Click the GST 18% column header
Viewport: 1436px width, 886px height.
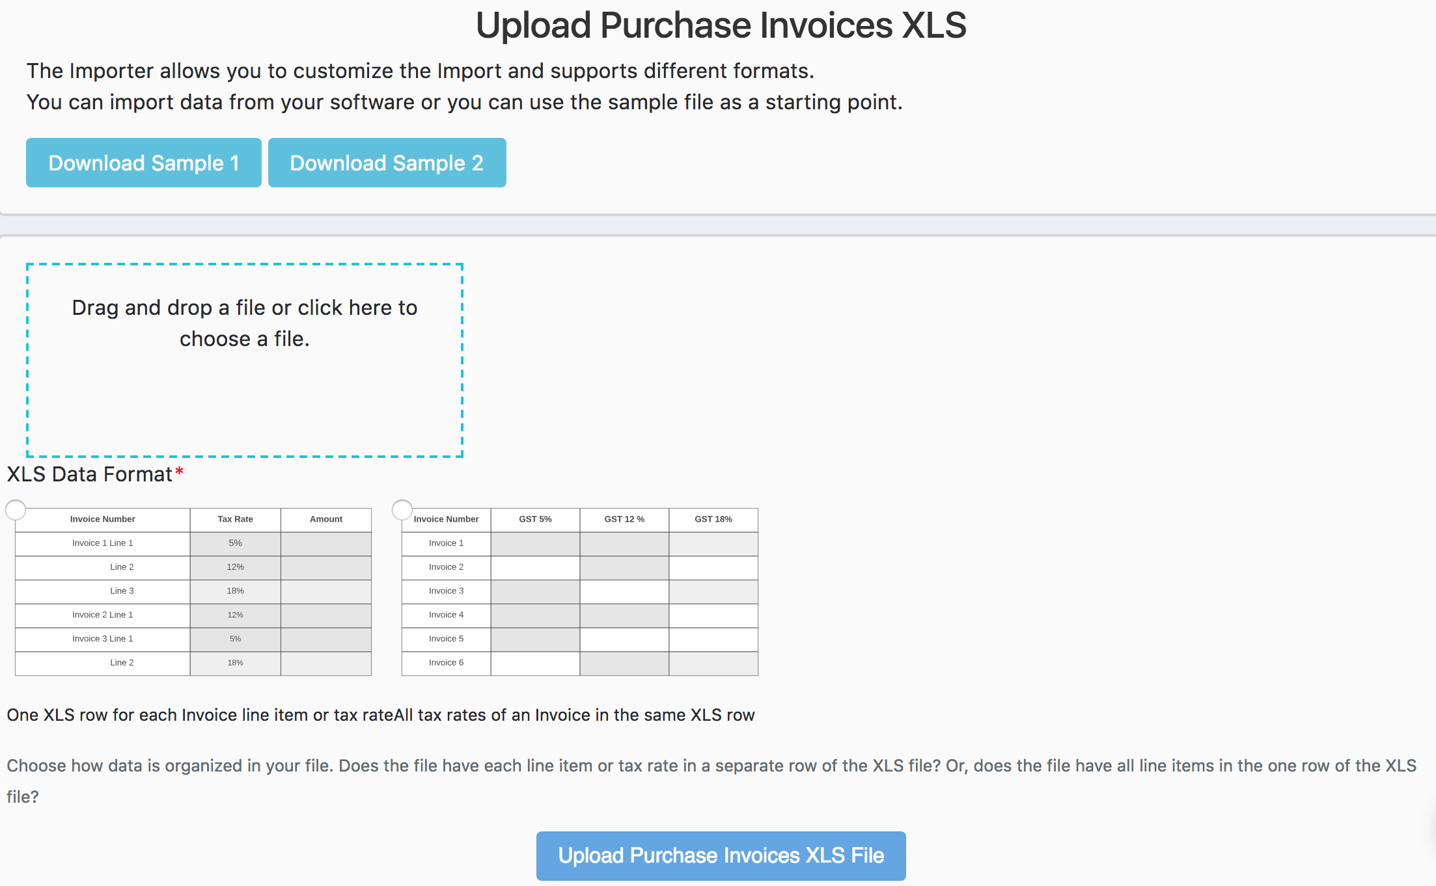(x=713, y=519)
